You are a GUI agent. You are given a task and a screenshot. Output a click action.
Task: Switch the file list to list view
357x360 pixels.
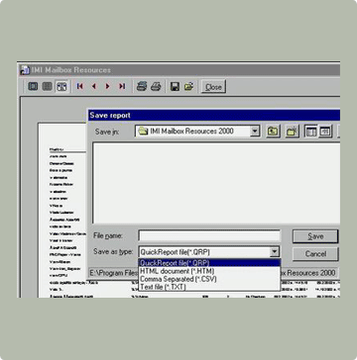click(311, 132)
